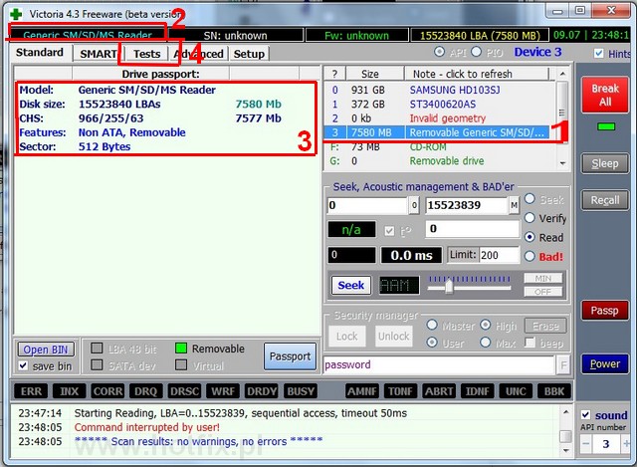Disable the sound checkbox
This screenshot has height=467, width=637.
(587, 415)
